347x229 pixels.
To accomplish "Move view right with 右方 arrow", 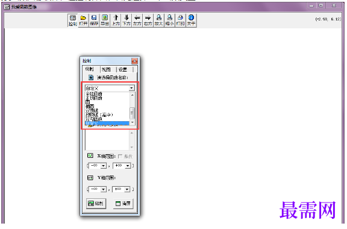I will pos(148,20).
